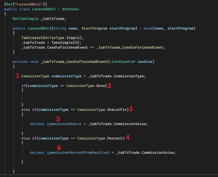
Task: Click the red number 5 annotation
Action: 58,118
